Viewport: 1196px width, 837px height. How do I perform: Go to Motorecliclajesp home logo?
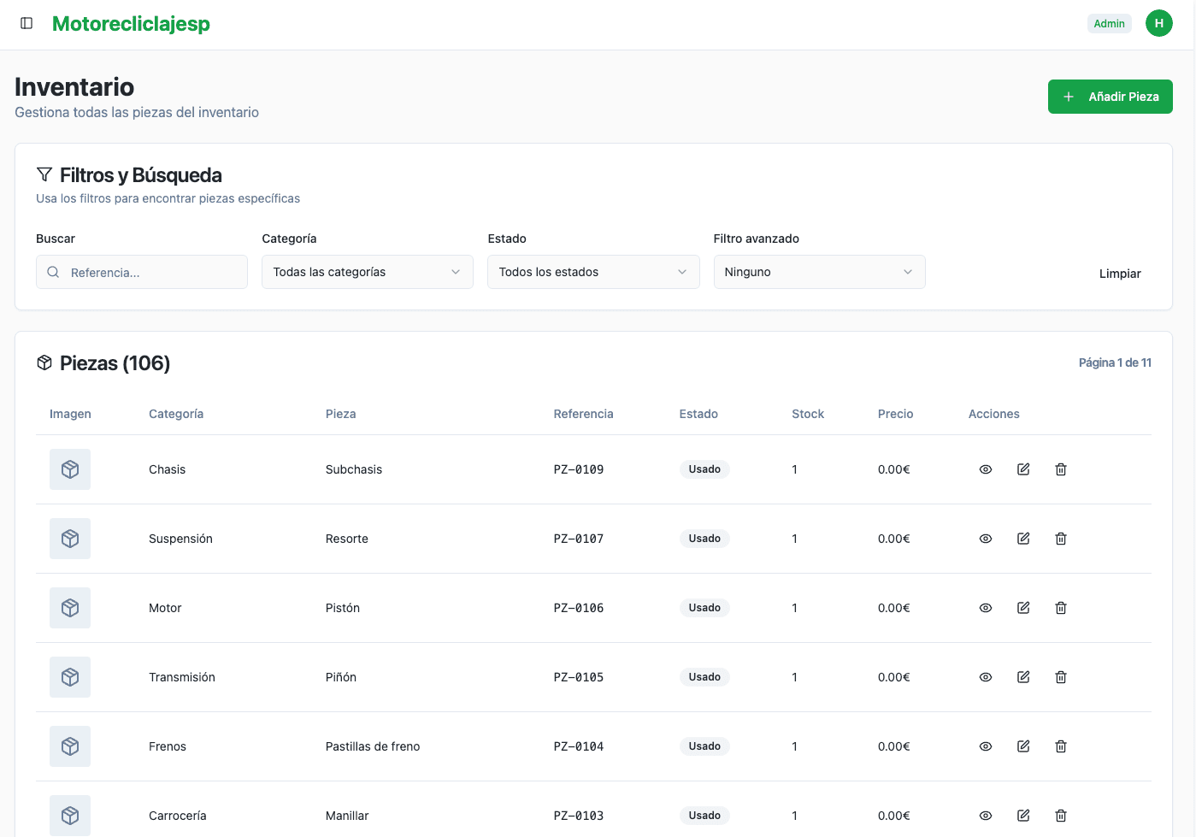pos(131,24)
